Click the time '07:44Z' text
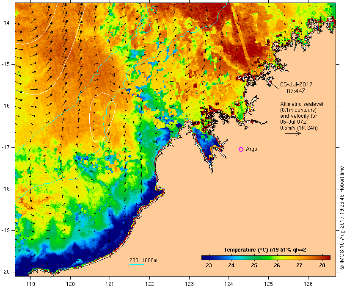Viewport: 347px width, 288px height. tap(296, 91)
